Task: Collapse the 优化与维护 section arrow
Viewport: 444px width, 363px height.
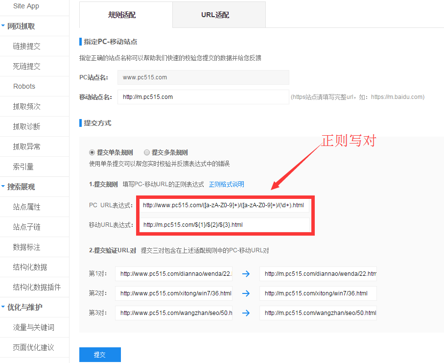Action: (x=3, y=307)
